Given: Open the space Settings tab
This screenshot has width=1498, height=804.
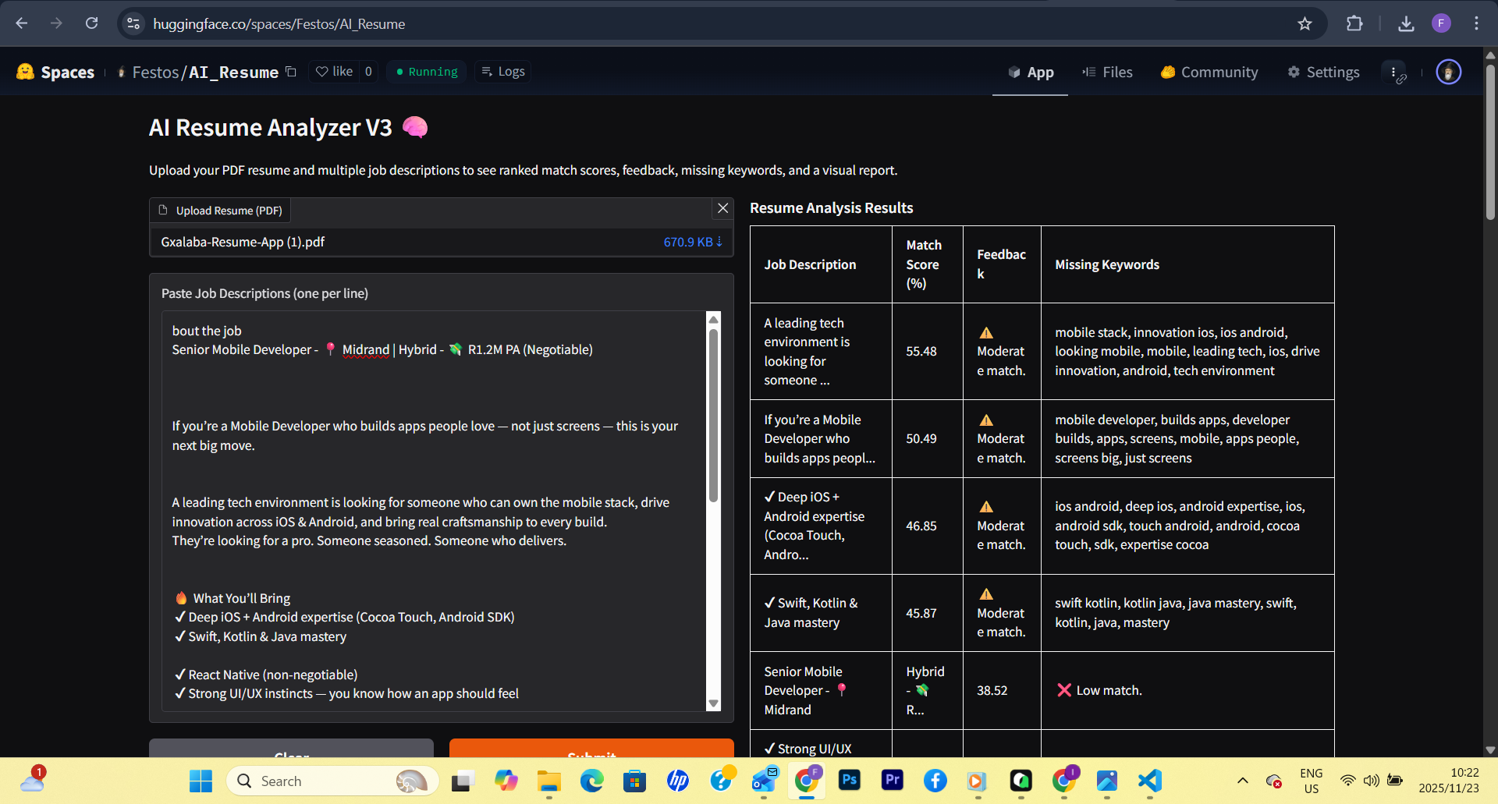Looking at the screenshot, I should point(1323,72).
